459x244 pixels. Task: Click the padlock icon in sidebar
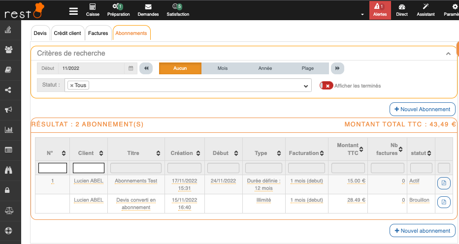[x=8, y=190]
